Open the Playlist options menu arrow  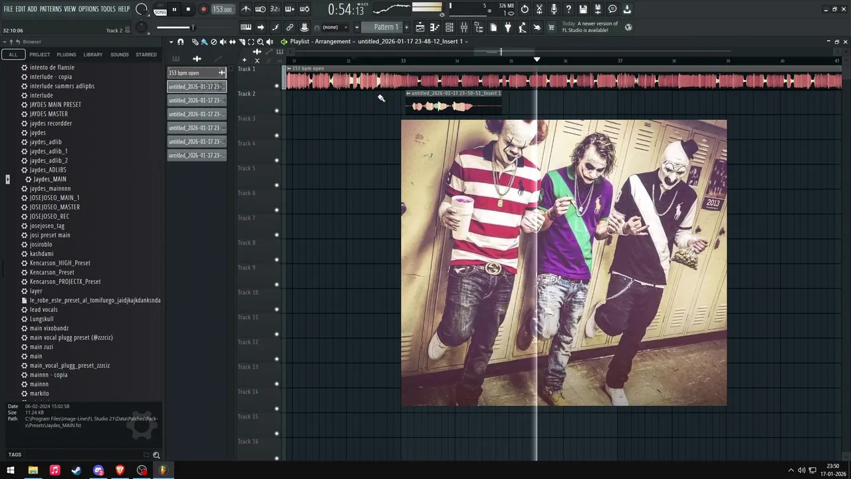pos(172,42)
